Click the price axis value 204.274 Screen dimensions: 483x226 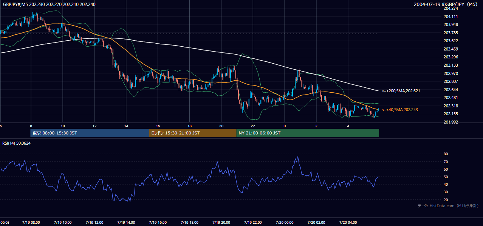tap(450, 8)
